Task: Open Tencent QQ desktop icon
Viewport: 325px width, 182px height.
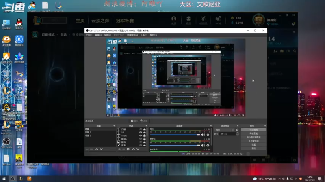Action: point(19,23)
